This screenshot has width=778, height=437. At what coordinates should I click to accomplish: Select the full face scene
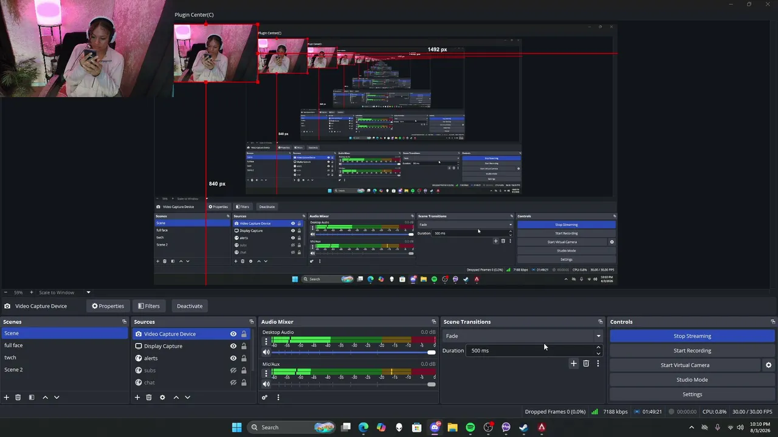click(64, 345)
